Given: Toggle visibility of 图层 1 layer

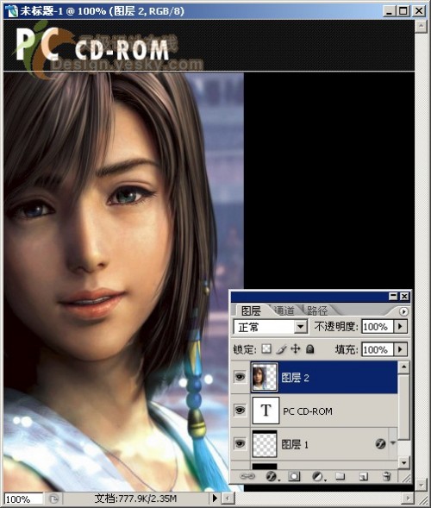Looking at the screenshot, I should point(240,443).
